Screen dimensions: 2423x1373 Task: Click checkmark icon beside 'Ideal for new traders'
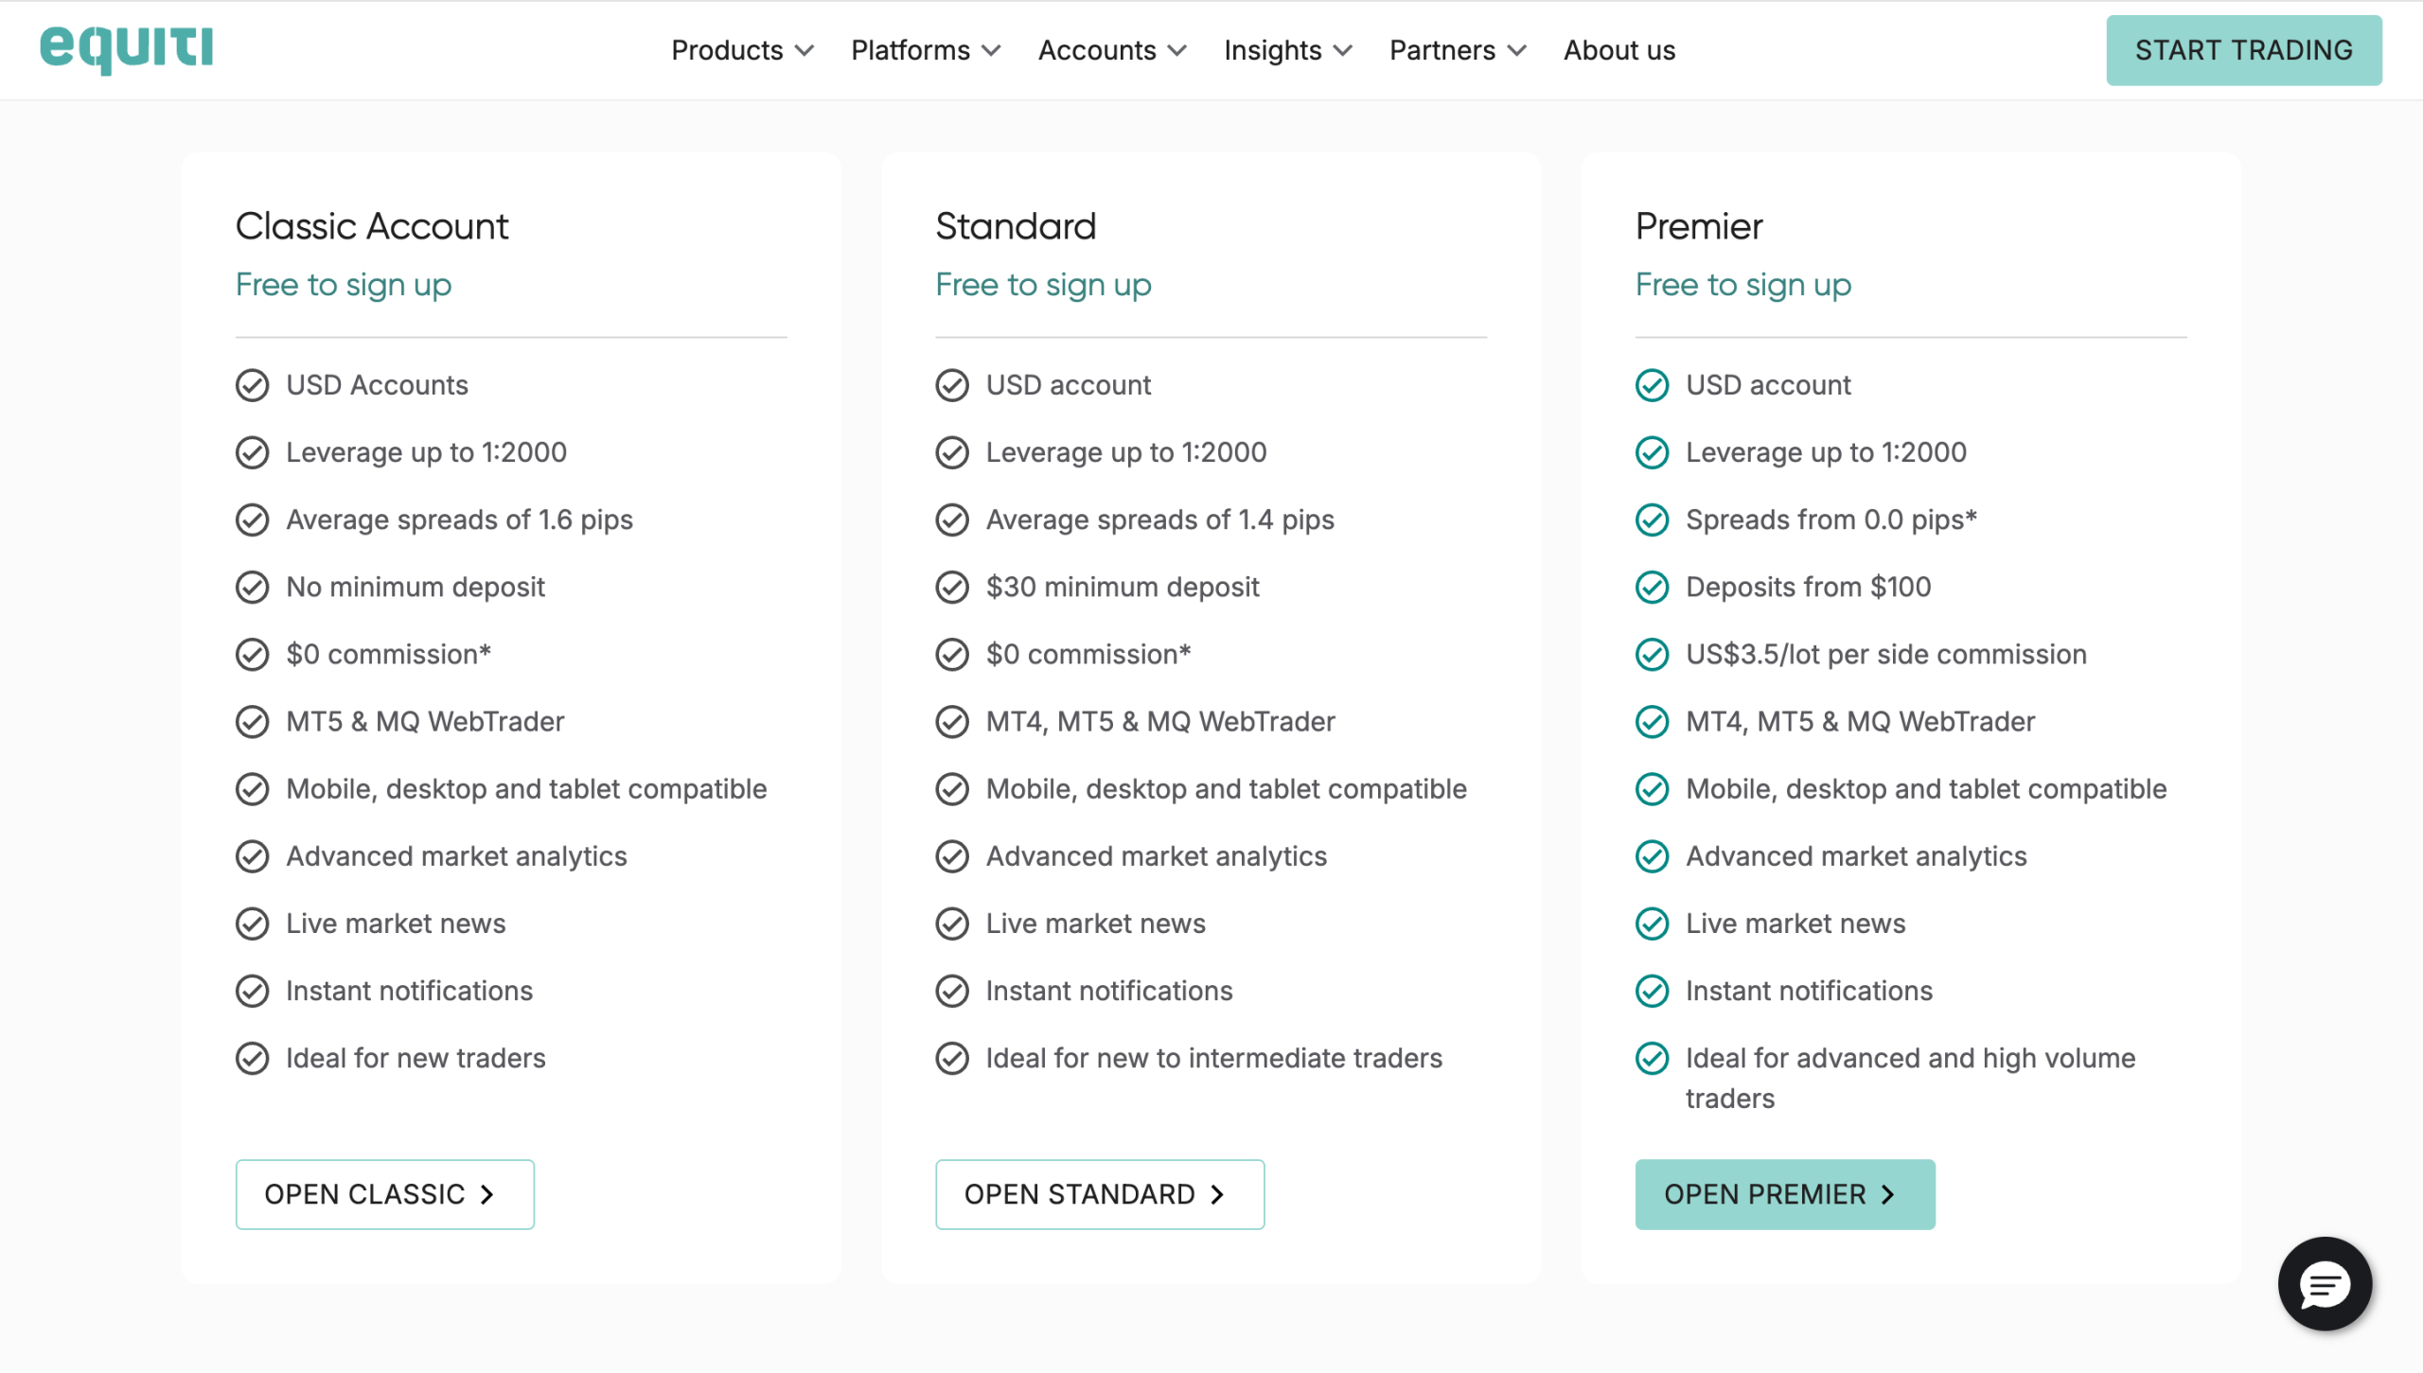click(x=252, y=1058)
